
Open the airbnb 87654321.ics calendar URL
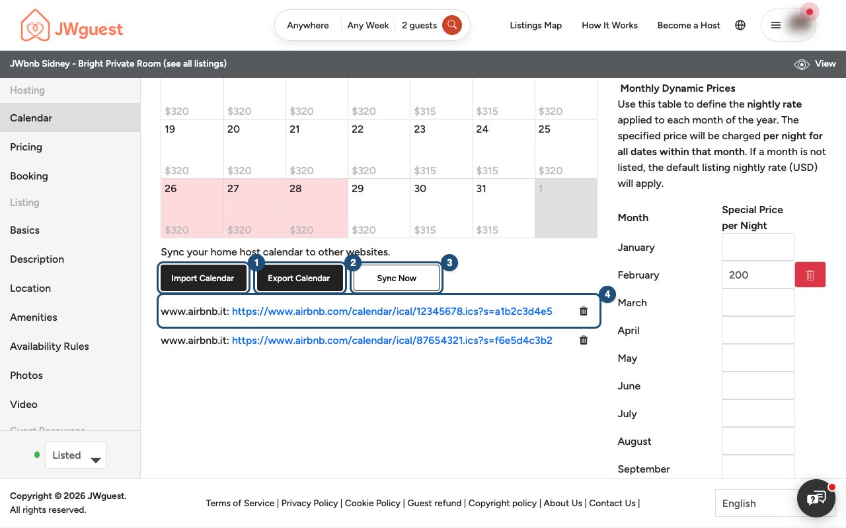(x=392, y=341)
